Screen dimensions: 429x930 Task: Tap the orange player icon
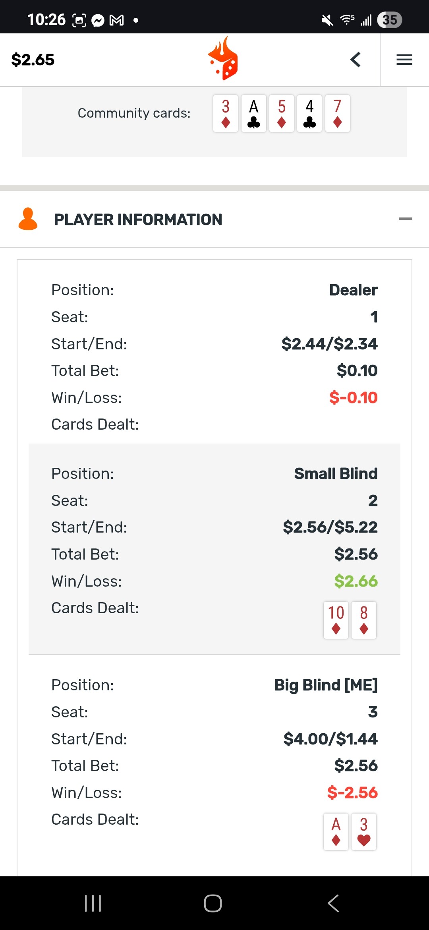28,219
